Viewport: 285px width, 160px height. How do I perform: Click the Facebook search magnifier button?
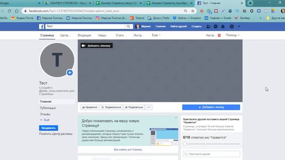point(128,26)
